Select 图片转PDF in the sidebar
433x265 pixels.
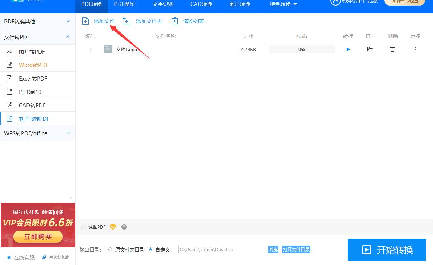click(x=38, y=51)
